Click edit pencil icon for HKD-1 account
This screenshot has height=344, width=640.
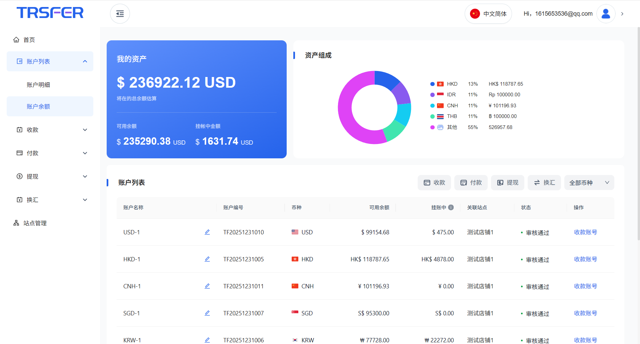click(x=207, y=259)
